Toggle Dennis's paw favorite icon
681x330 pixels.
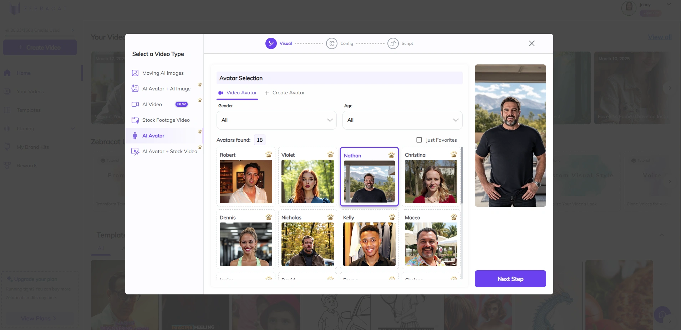(x=269, y=217)
